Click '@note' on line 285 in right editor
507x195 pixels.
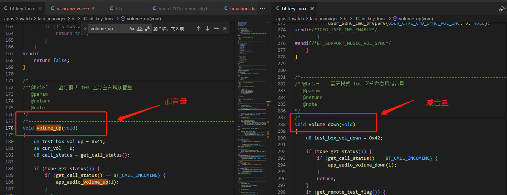click(x=310, y=104)
